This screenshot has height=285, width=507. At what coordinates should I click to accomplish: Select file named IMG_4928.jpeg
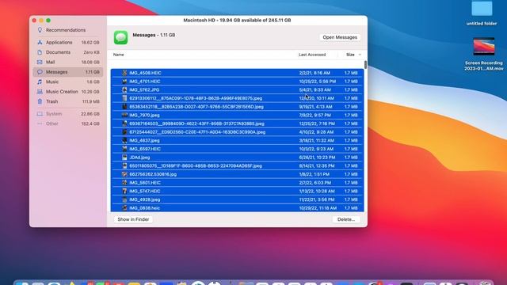pyautogui.click(x=144, y=199)
